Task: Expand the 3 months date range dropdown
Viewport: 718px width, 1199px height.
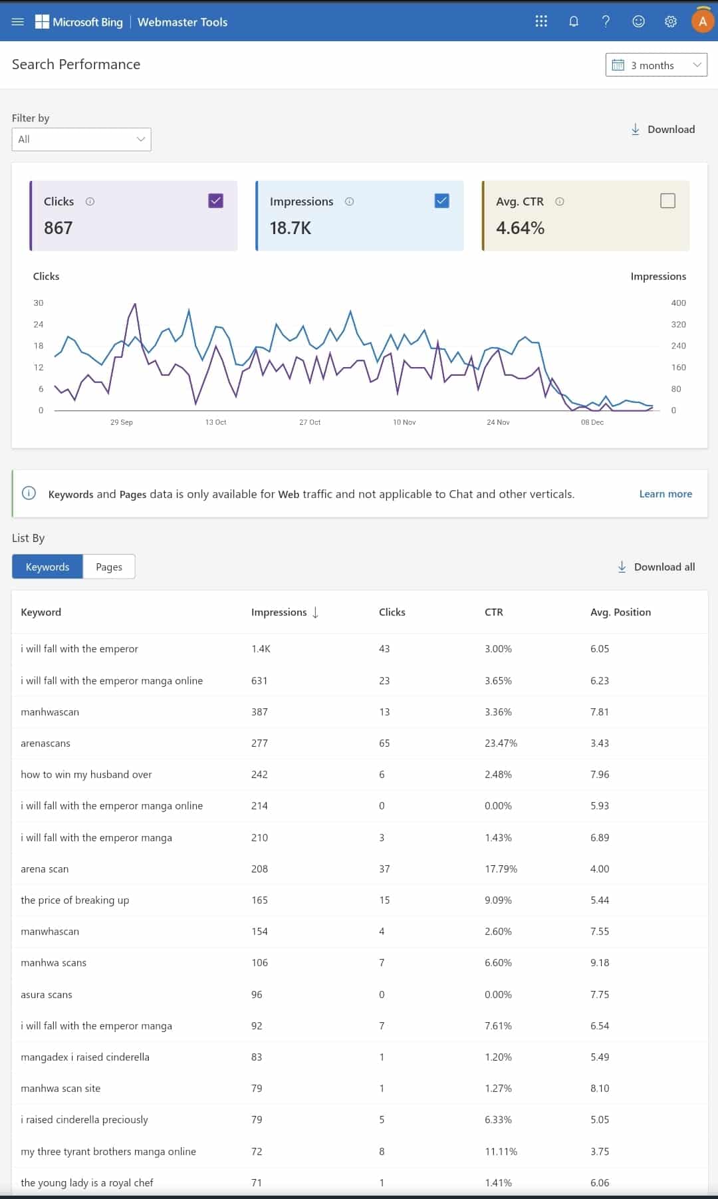Action: [656, 65]
